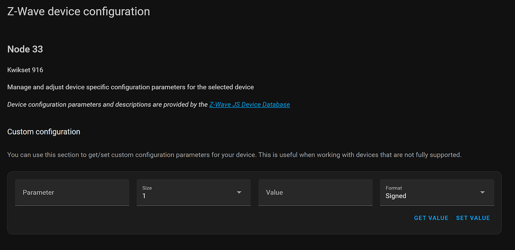
Task: Click the Z-Wave device configuration page title
Action: click(79, 11)
